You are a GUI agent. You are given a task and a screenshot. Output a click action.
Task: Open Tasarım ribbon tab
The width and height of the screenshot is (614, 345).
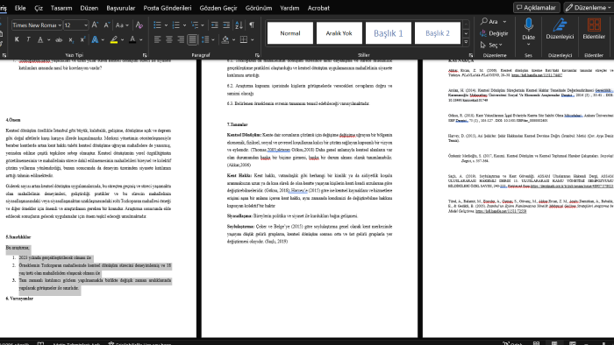(61, 8)
